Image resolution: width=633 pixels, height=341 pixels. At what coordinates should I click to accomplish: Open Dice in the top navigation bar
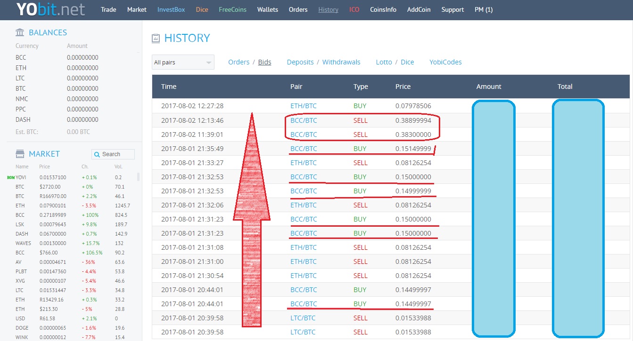202,9
